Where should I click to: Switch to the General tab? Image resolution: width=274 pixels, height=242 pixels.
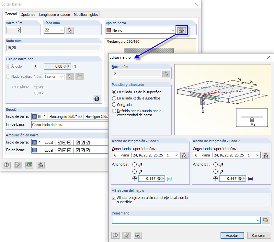11,14
